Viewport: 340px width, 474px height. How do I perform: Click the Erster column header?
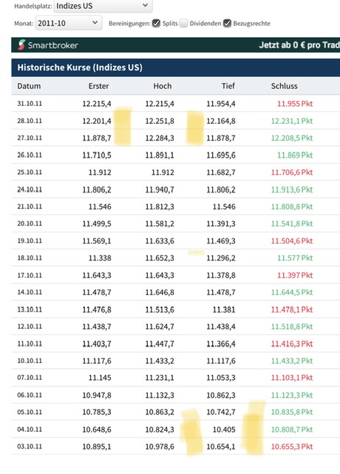pos(98,86)
